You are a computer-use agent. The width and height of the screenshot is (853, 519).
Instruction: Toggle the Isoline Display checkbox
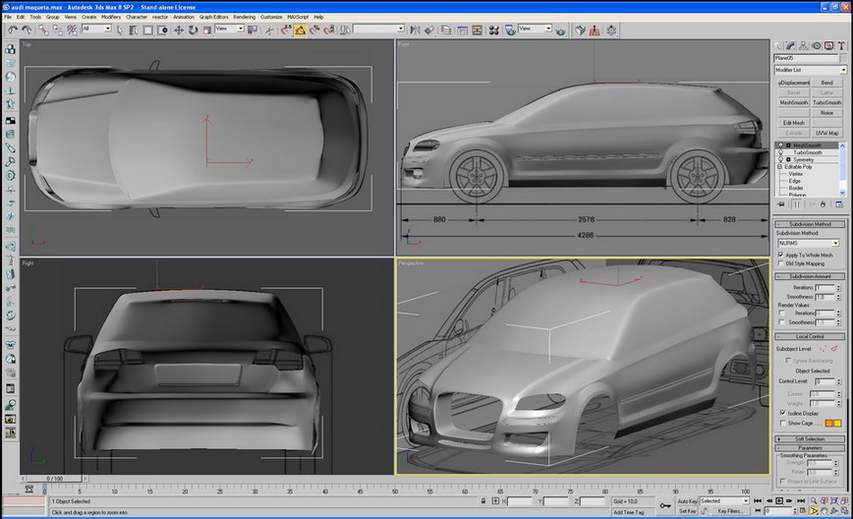click(x=782, y=414)
